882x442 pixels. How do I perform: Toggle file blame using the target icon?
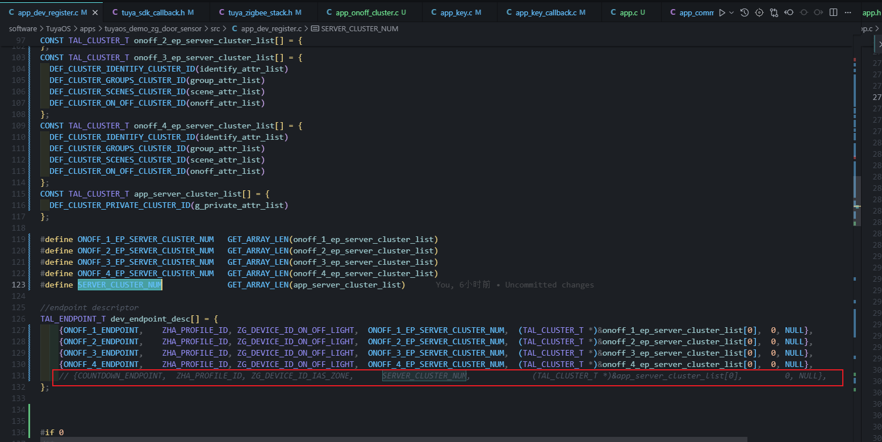pos(759,12)
